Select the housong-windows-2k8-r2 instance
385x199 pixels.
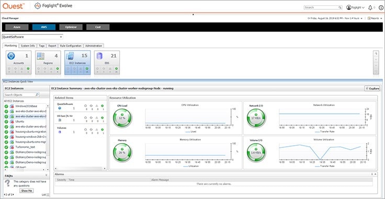pyautogui.click(x=31, y=137)
